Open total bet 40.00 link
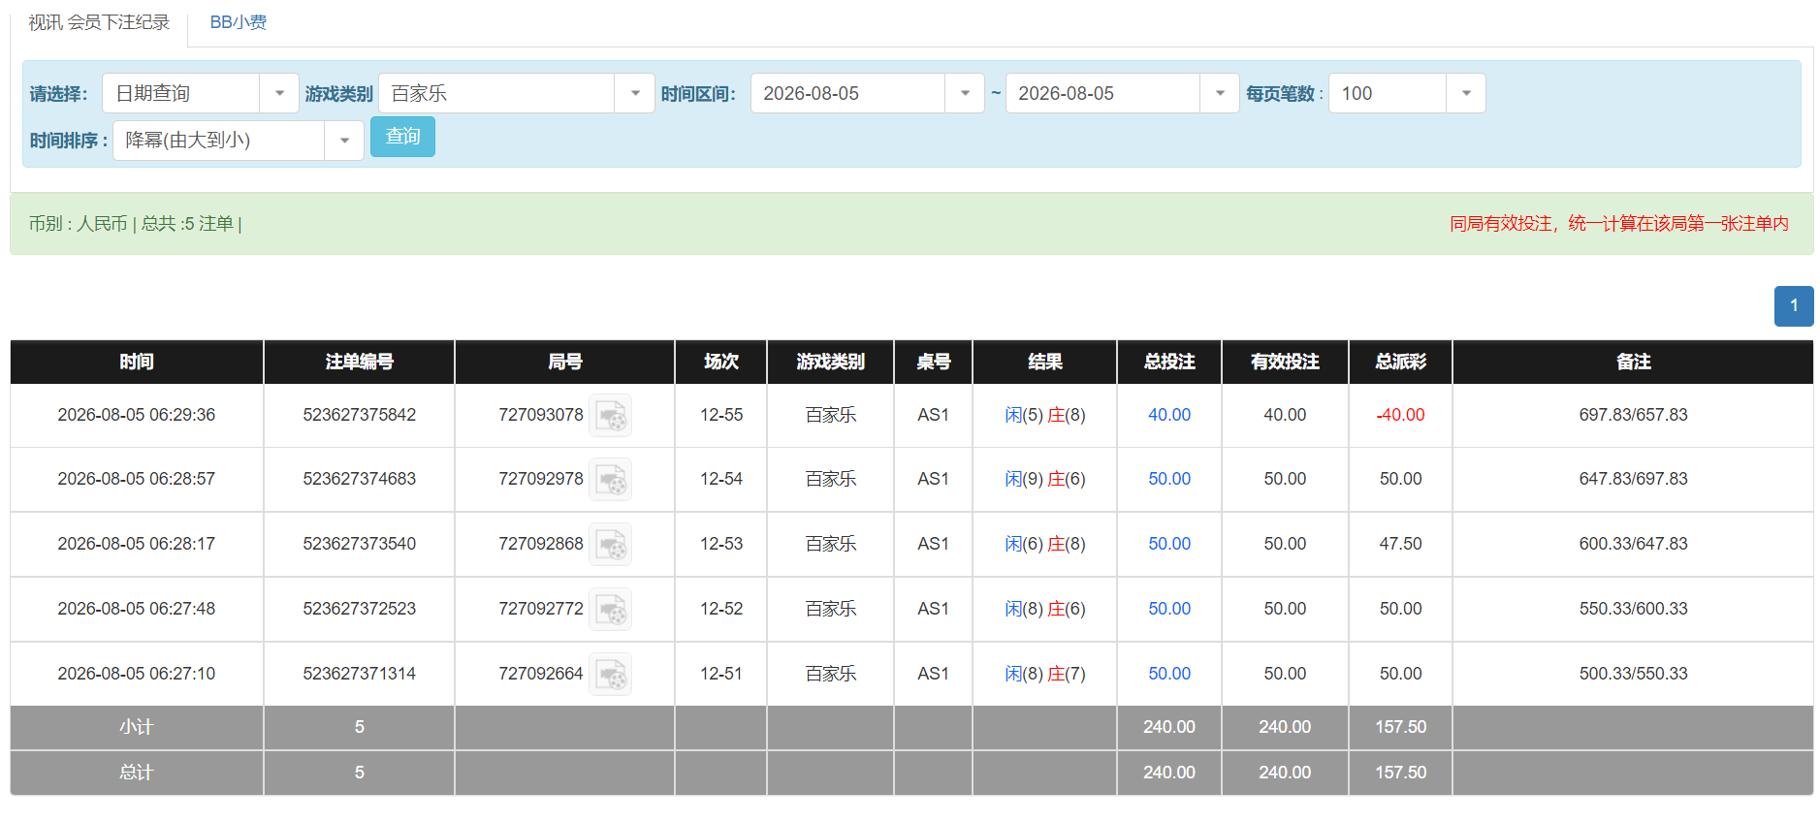The height and width of the screenshot is (822, 1820). 1169,415
